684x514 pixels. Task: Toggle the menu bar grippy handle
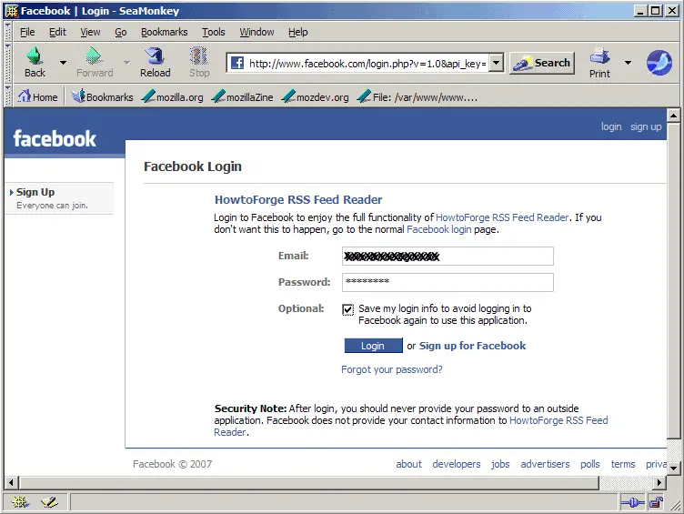pos(7,31)
